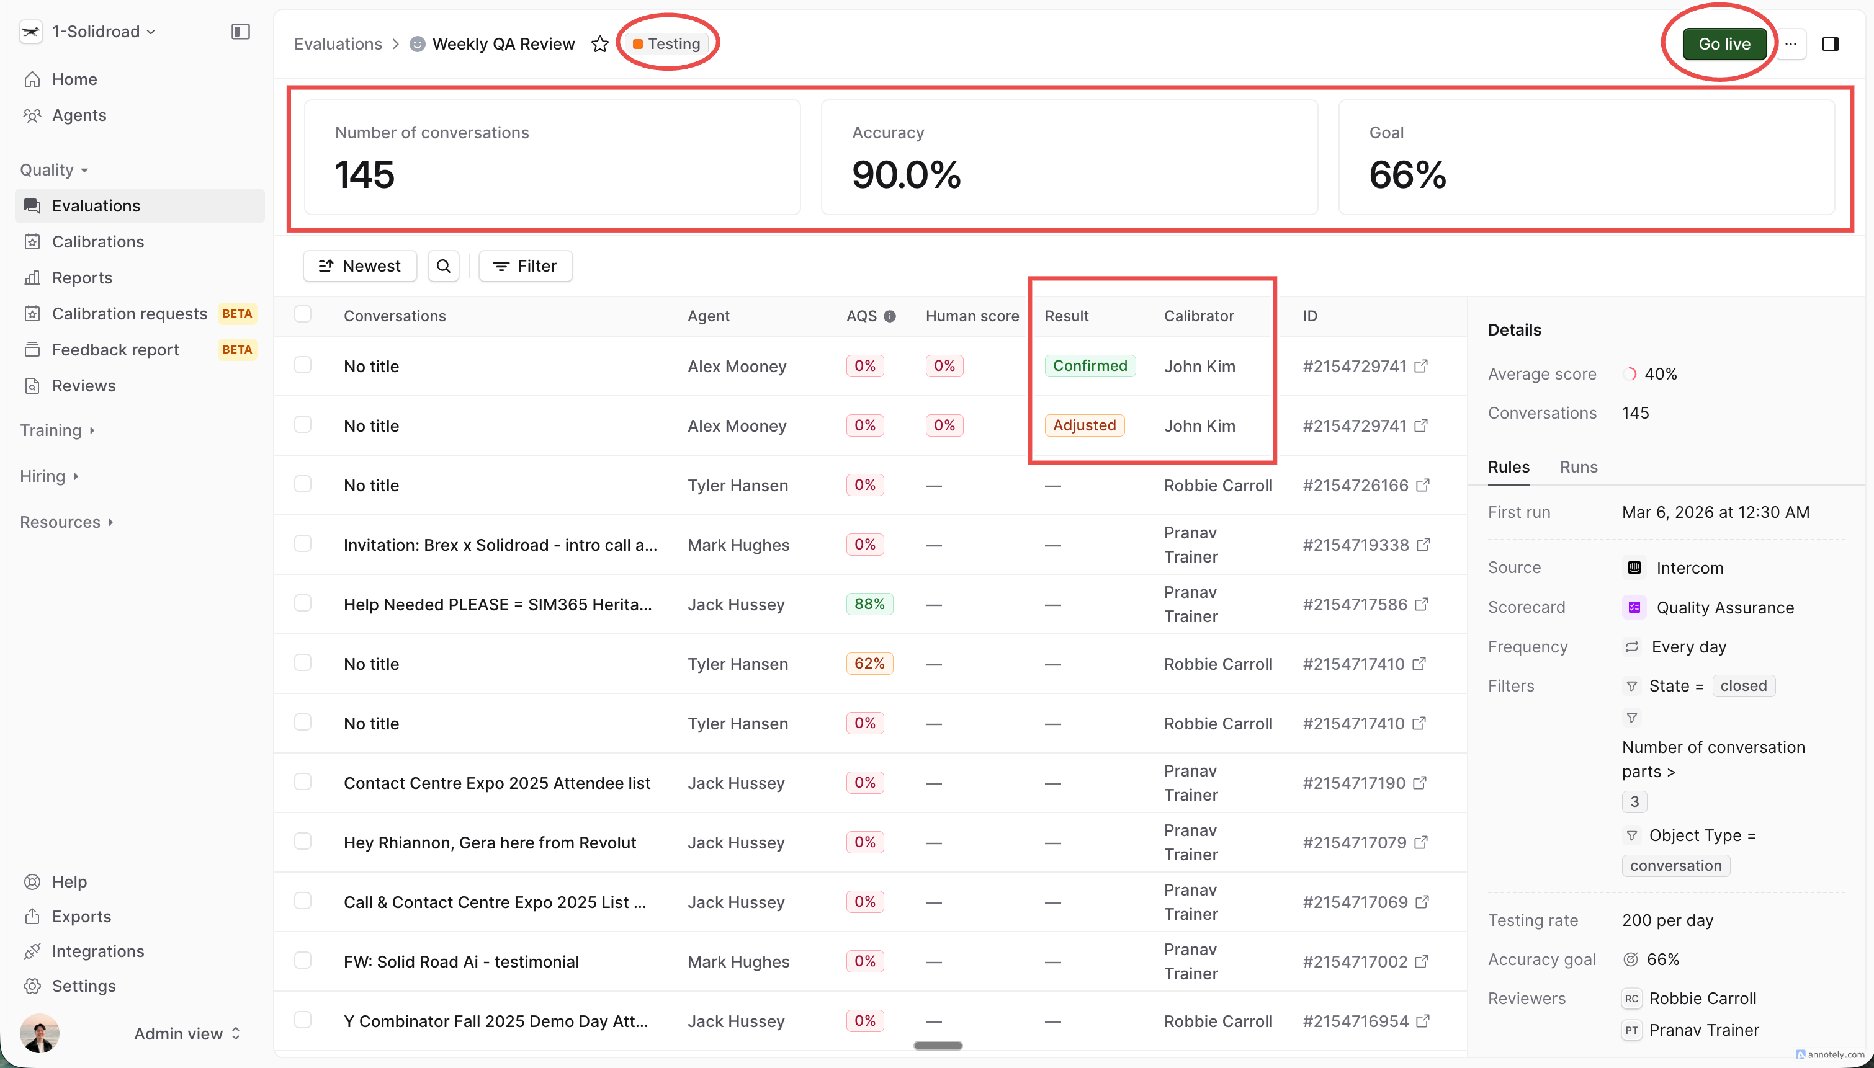Click the search magnifier icon
This screenshot has height=1068, width=1874.
443,265
